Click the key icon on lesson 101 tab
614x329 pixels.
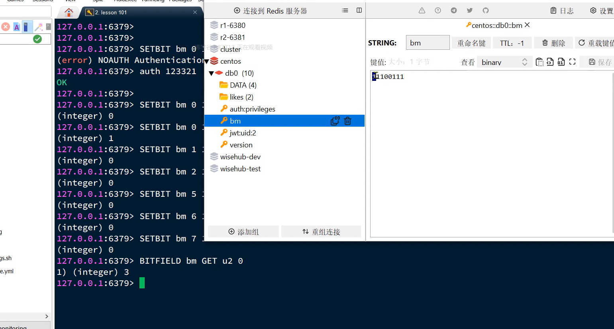[90, 12]
